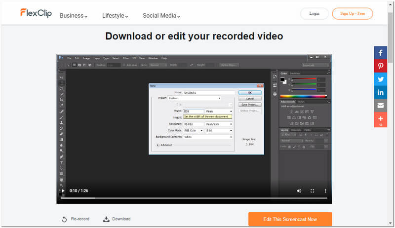Click the Login button
Screen dimensions: 395x228
[x=314, y=14]
